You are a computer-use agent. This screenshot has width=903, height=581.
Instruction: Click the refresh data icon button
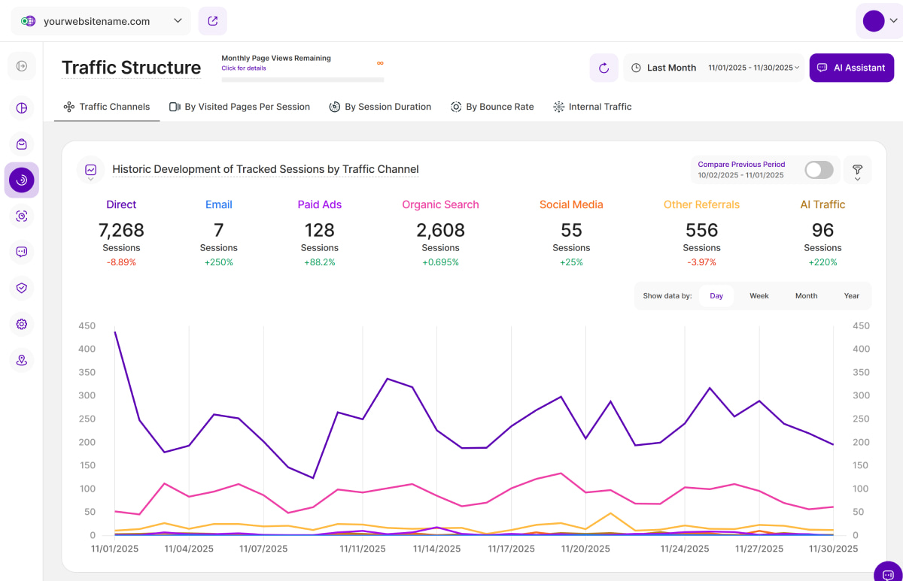pyautogui.click(x=604, y=68)
